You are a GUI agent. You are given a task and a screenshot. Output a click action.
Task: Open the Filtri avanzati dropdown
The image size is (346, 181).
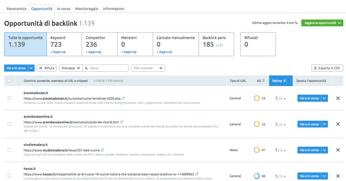148,68
